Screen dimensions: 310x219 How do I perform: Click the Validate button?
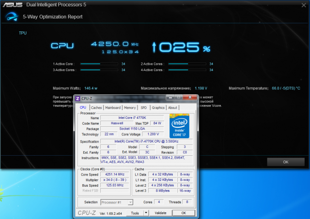pos(160,213)
